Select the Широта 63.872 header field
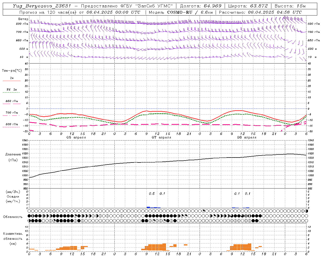 click(x=248, y=6)
